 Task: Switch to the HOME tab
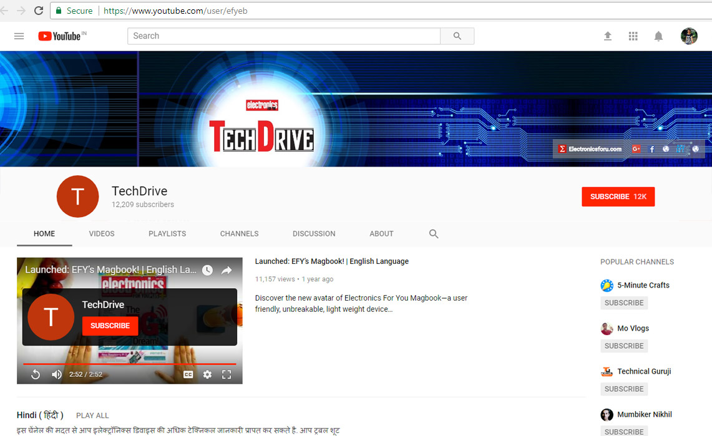pos(44,234)
